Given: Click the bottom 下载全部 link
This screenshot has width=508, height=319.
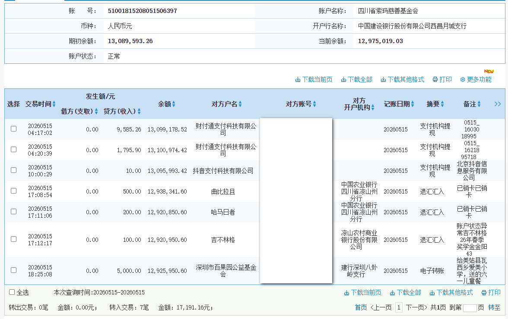Looking at the screenshot, I should pyautogui.click(x=405, y=293).
